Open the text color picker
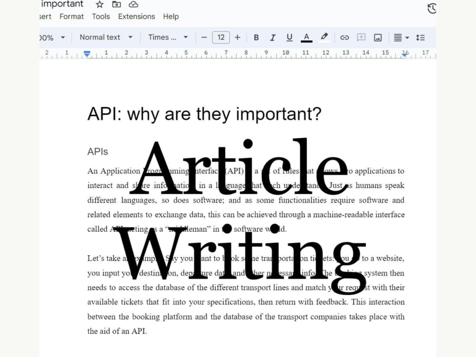The image size is (476, 357). coord(307,38)
